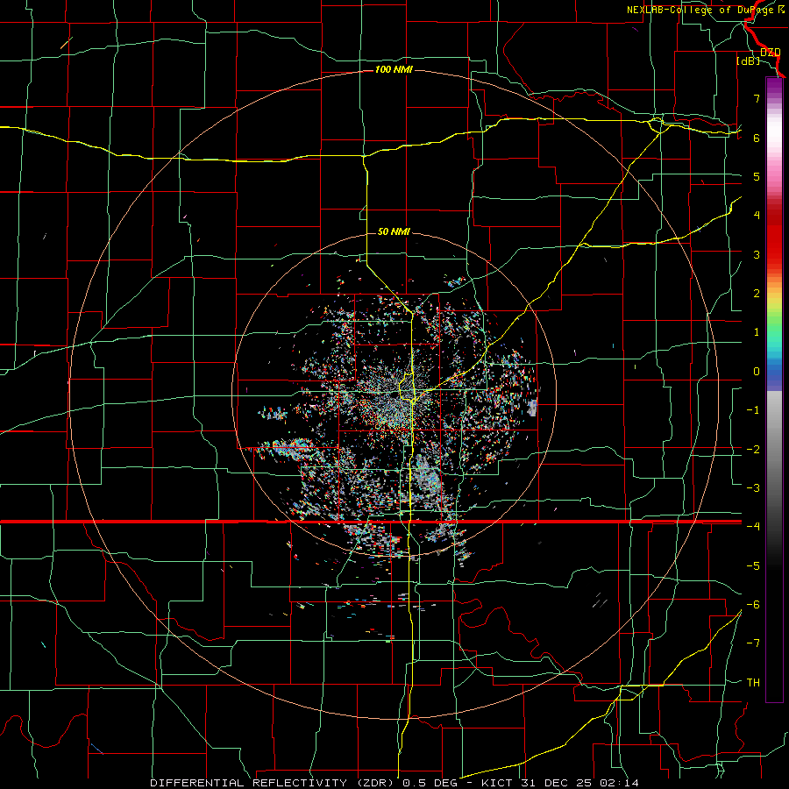
Task: Click the "5" value on color scale
Action: (x=757, y=176)
